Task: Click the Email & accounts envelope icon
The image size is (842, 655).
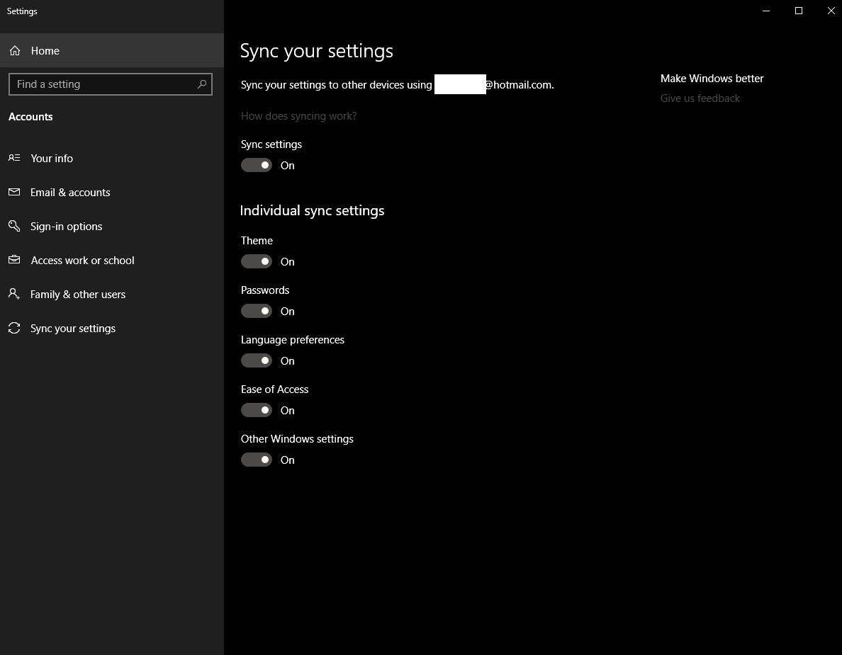Action: click(14, 192)
